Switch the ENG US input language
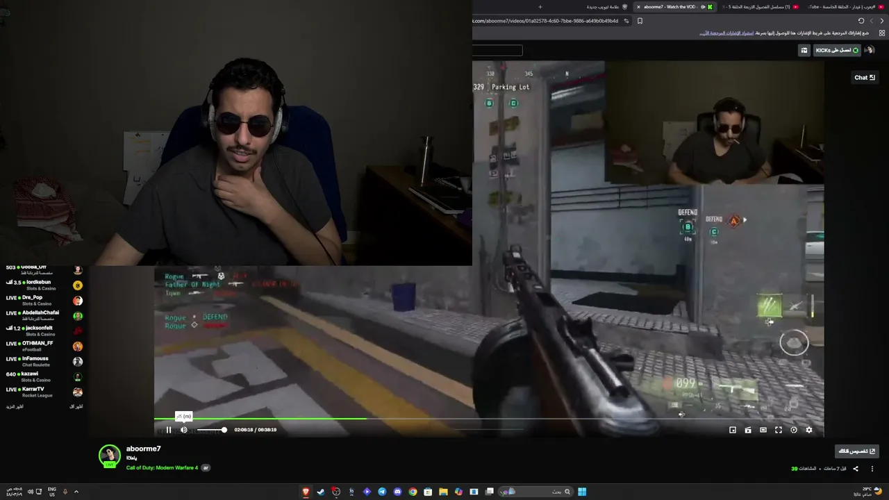Screen dimensions: 889x500 pos(53,492)
